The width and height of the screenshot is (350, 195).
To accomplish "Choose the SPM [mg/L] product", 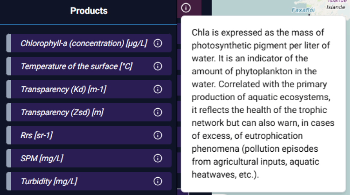I will point(42,158).
